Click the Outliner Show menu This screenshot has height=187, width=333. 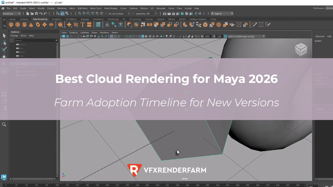23,36
